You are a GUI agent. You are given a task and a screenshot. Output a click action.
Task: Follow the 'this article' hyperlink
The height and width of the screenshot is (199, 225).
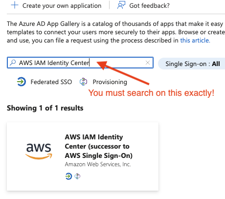(x=195, y=40)
